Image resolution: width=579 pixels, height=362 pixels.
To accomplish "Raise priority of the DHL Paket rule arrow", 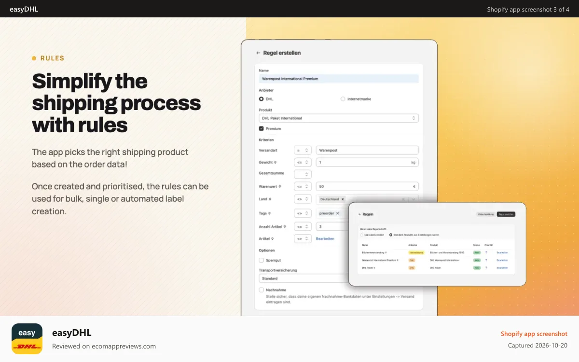I will pyautogui.click(x=486, y=268).
